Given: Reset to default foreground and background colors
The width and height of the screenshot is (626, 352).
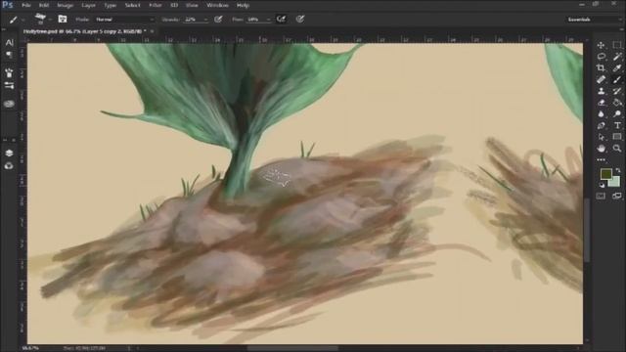Looking at the screenshot, I should pos(603,185).
